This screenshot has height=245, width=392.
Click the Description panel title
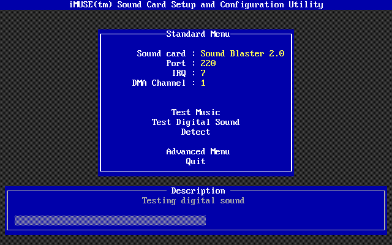tap(198, 191)
